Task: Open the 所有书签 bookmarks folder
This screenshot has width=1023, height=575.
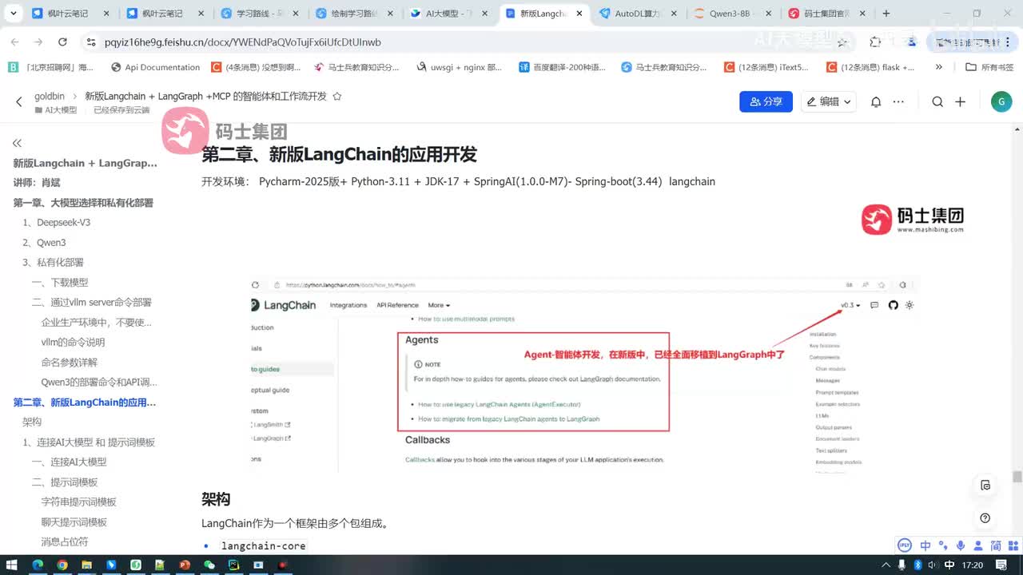Action: pyautogui.click(x=989, y=67)
